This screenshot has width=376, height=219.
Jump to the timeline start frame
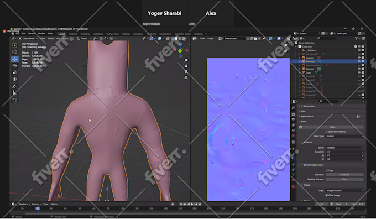(x=181, y=204)
